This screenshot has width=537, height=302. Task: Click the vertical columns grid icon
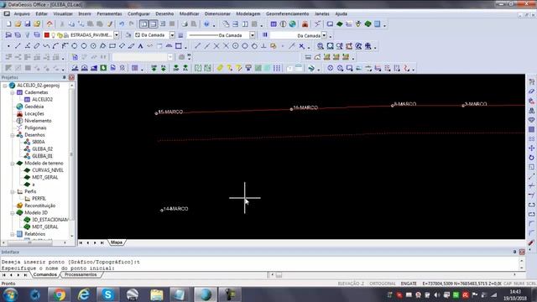point(277,68)
